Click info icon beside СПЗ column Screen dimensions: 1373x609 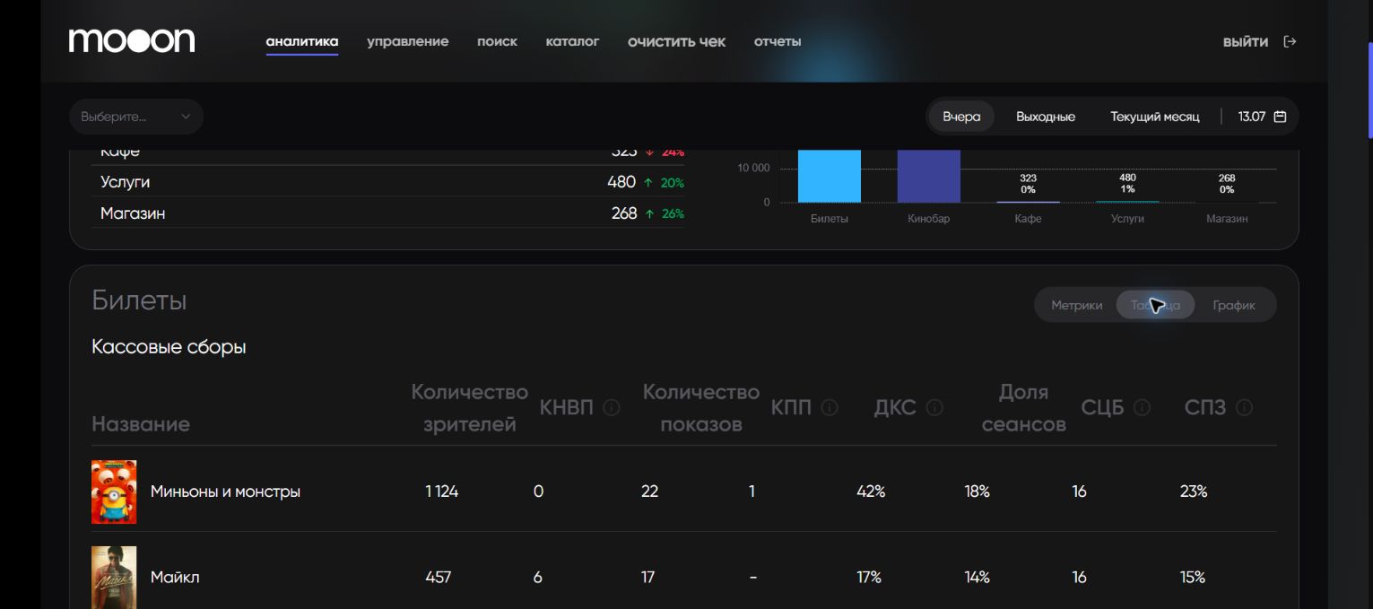(1244, 407)
